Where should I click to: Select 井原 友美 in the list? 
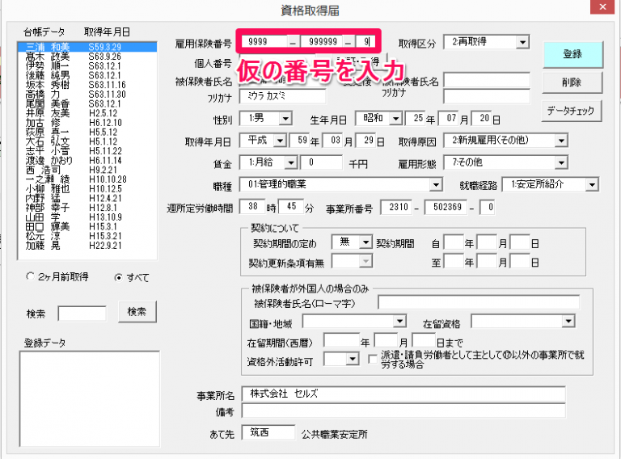click(87, 113)
